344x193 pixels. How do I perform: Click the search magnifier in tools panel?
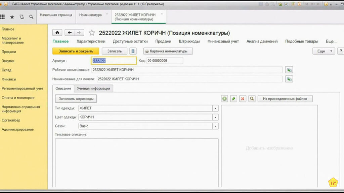click(x=31, y=17)
